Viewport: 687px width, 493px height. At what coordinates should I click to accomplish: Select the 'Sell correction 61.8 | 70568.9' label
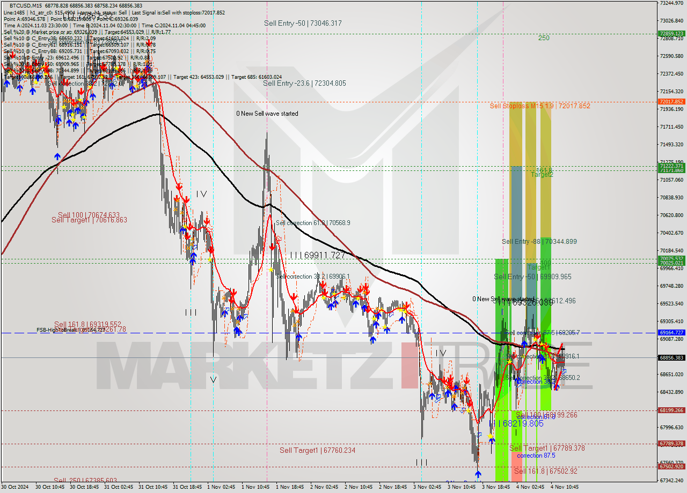pyautogui.click(x=313, y=223)
